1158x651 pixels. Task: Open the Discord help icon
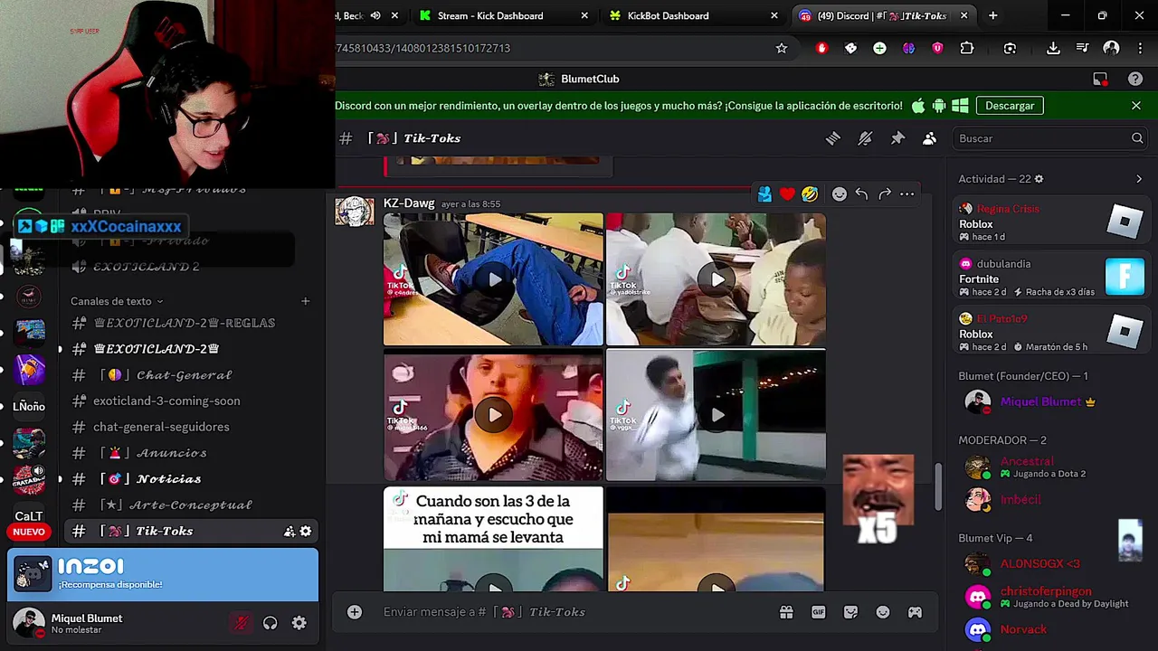1135,80
